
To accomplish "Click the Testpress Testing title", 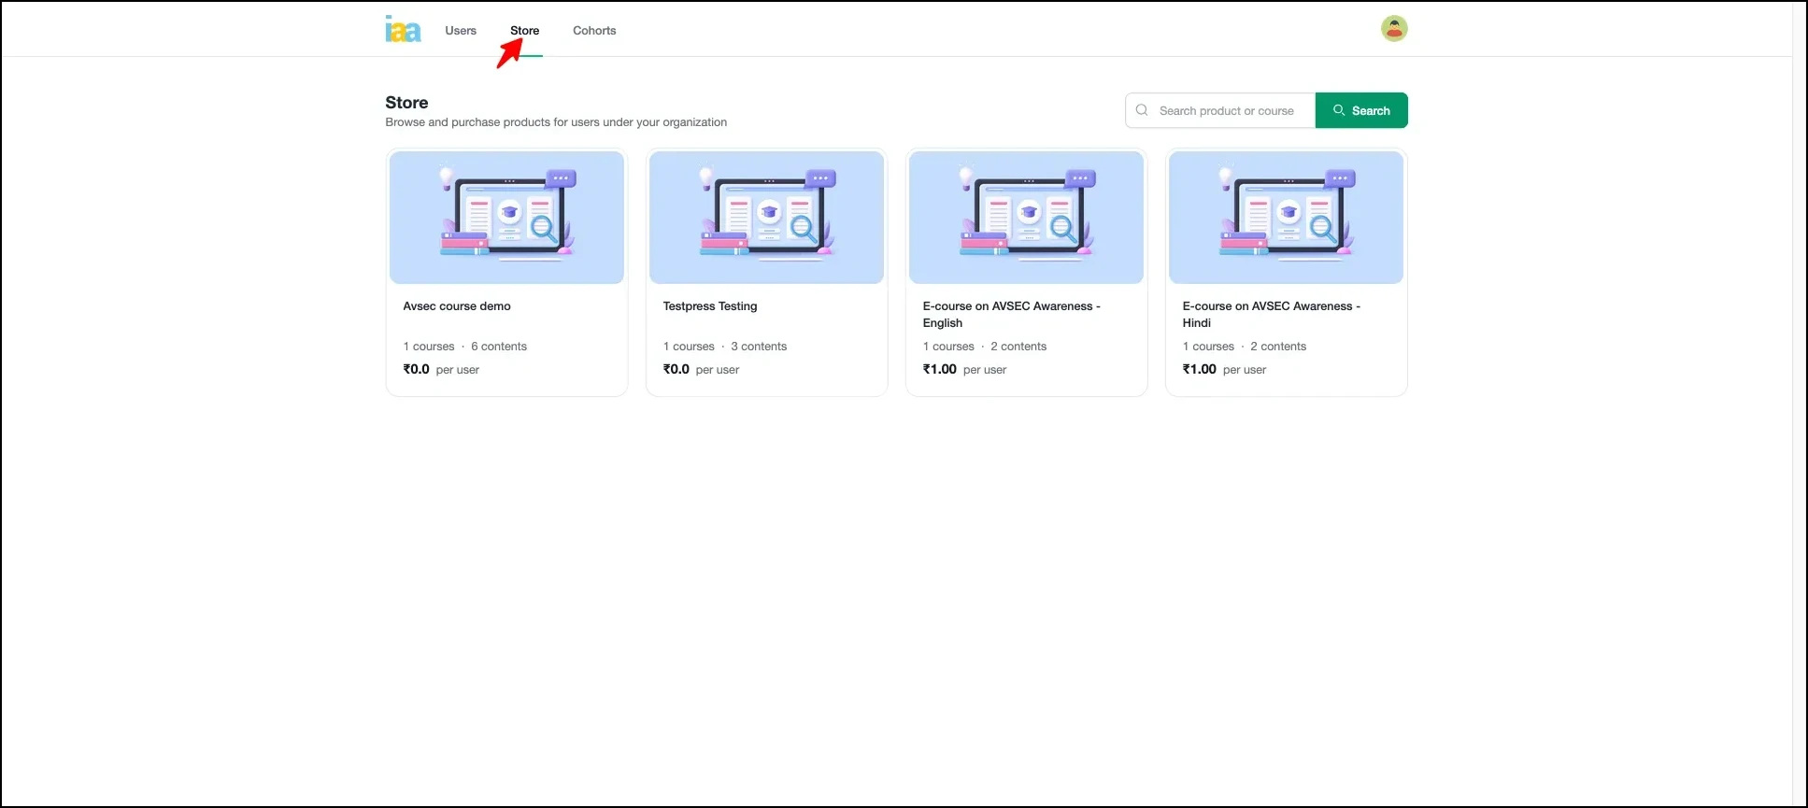I will (710, 306).
